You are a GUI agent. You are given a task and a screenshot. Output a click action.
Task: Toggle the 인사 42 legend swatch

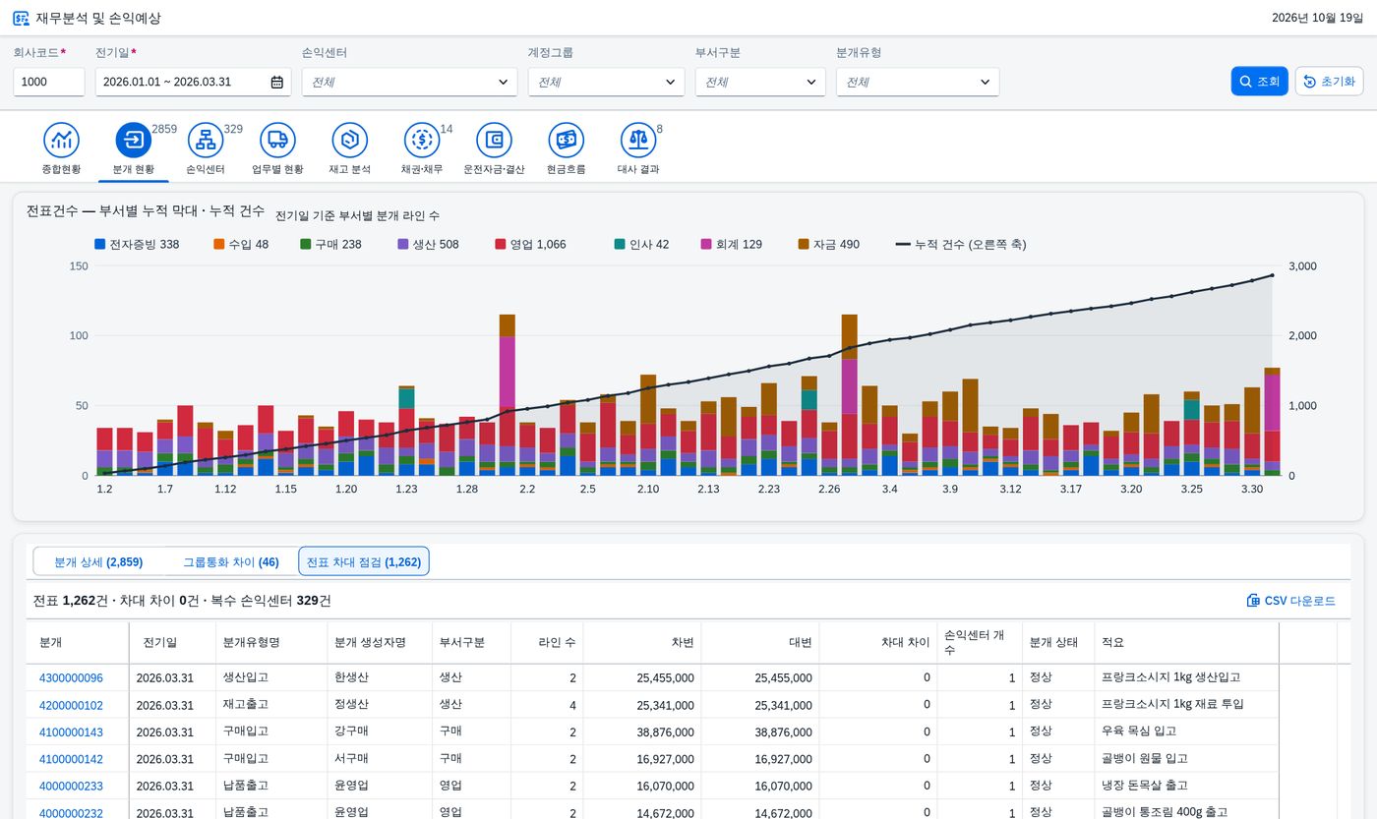pos(620,244)
